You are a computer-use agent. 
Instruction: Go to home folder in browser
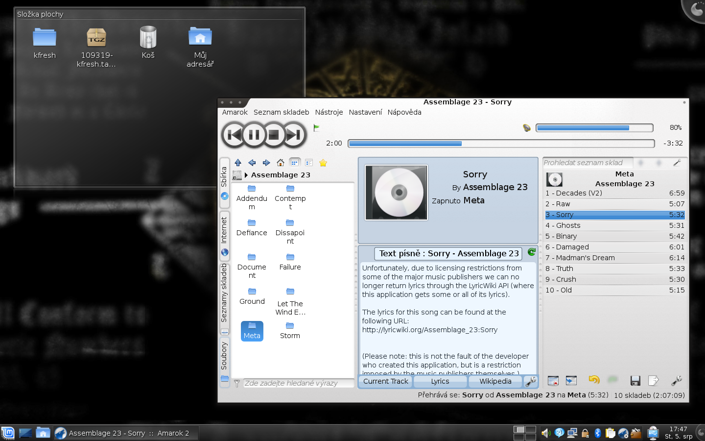[x=281, y=163]
